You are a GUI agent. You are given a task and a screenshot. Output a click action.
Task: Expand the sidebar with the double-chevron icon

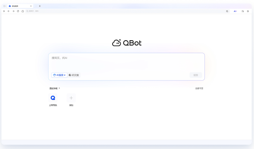click(x=4, y=11)
